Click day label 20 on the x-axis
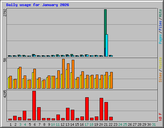 101,124
